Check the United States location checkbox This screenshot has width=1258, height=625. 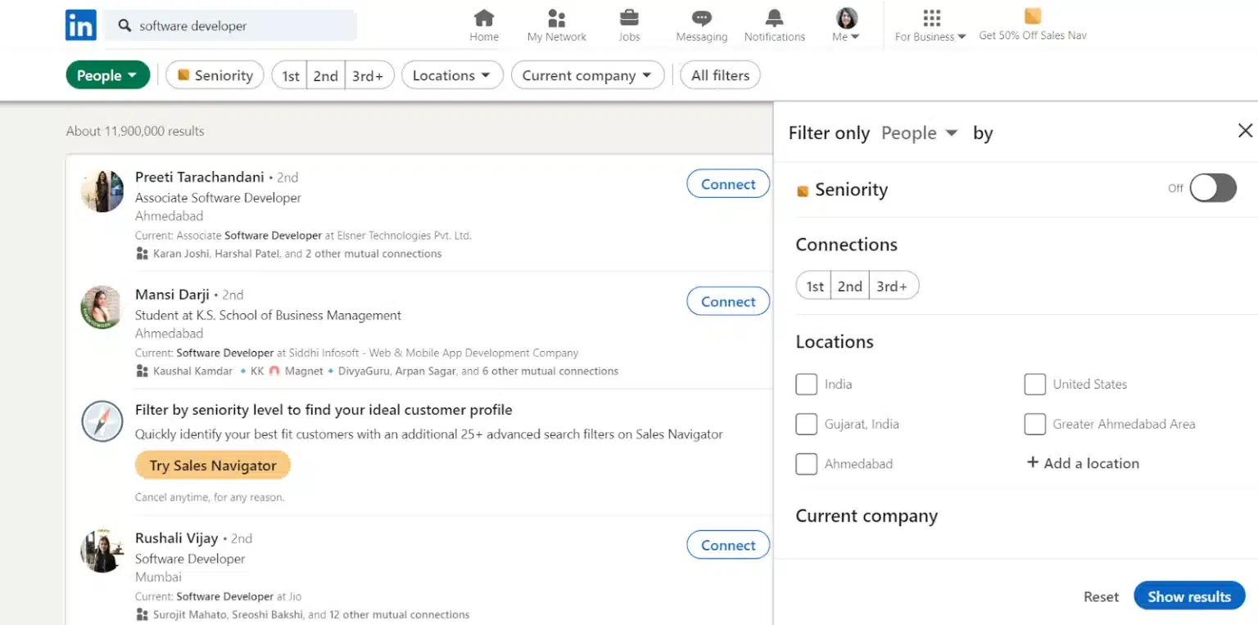[x=1035, y=384]
